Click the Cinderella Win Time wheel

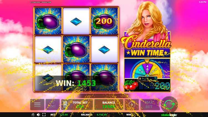(x=147, y=69)
